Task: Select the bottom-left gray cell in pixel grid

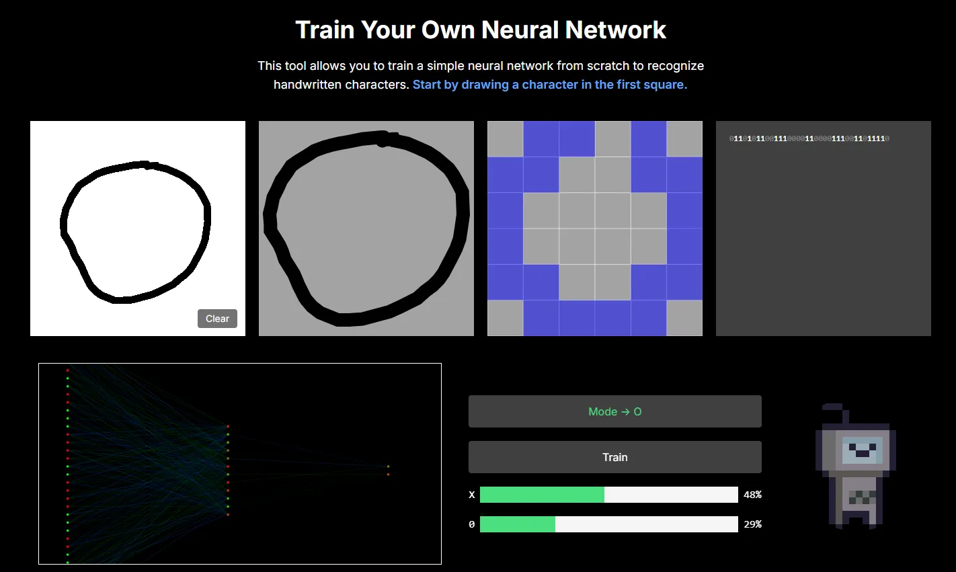Action: click(505, 318)
